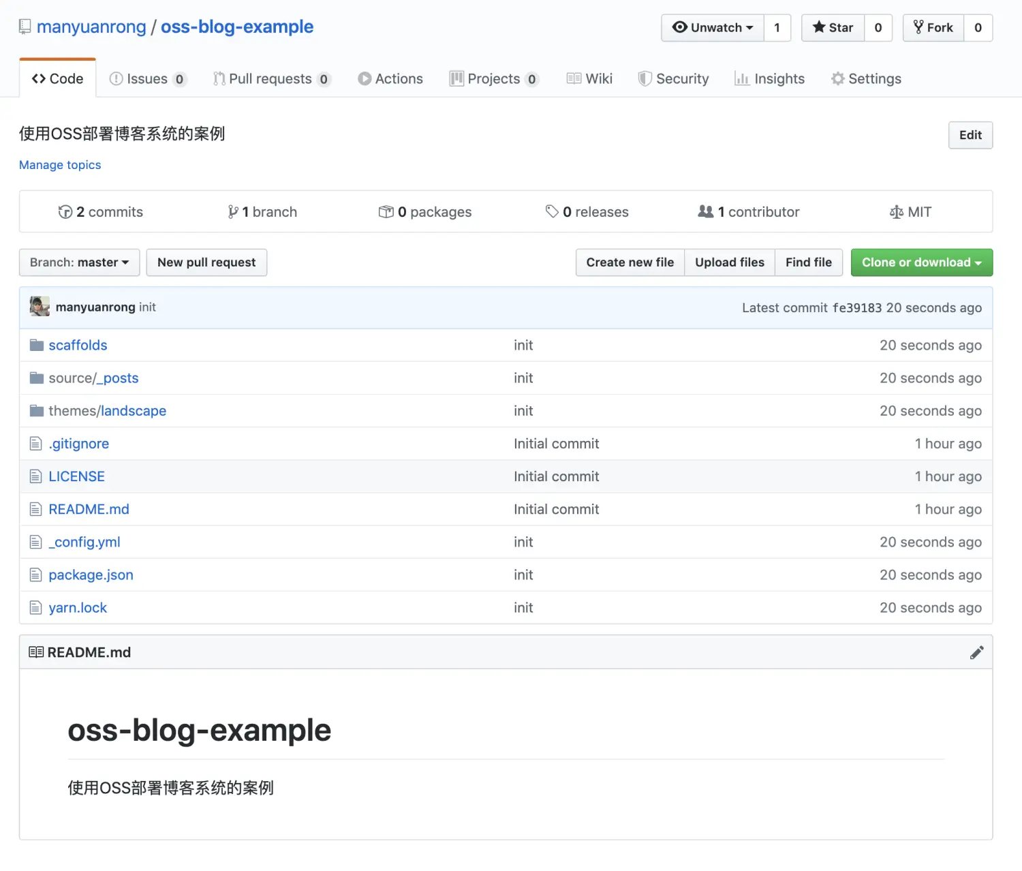Screen dimensions: 1022x871
Task: Open the source/_posts folder
Action: [x=93, y=378]
